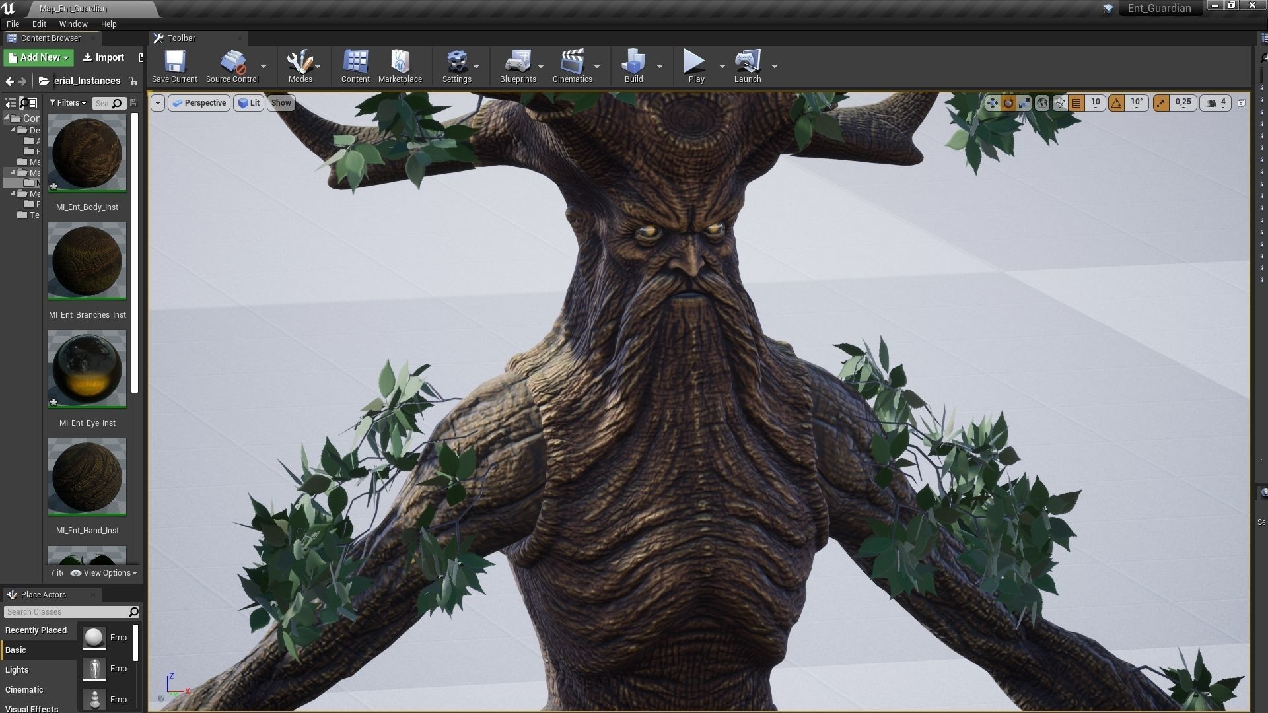Select the rotate gizmo mode in the viewport
1268x713 pixels.
pos(1008,103)
